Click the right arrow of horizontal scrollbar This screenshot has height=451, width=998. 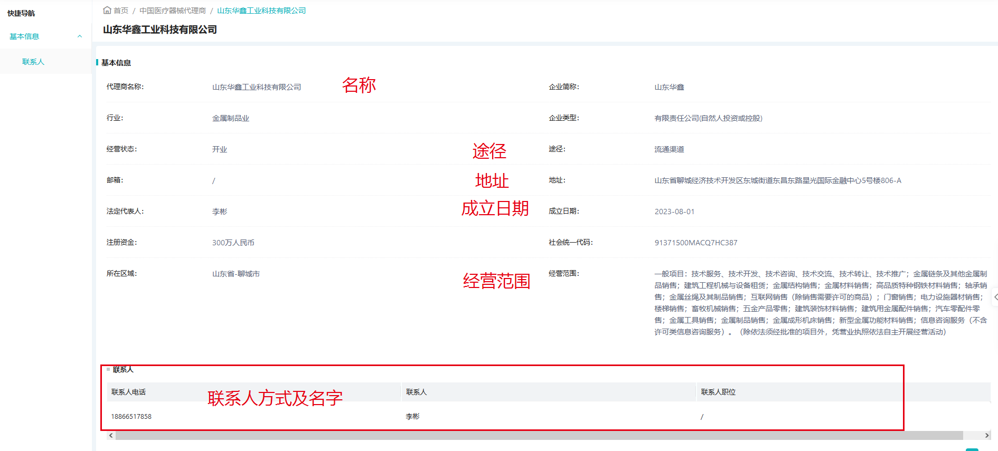point(987,436)
